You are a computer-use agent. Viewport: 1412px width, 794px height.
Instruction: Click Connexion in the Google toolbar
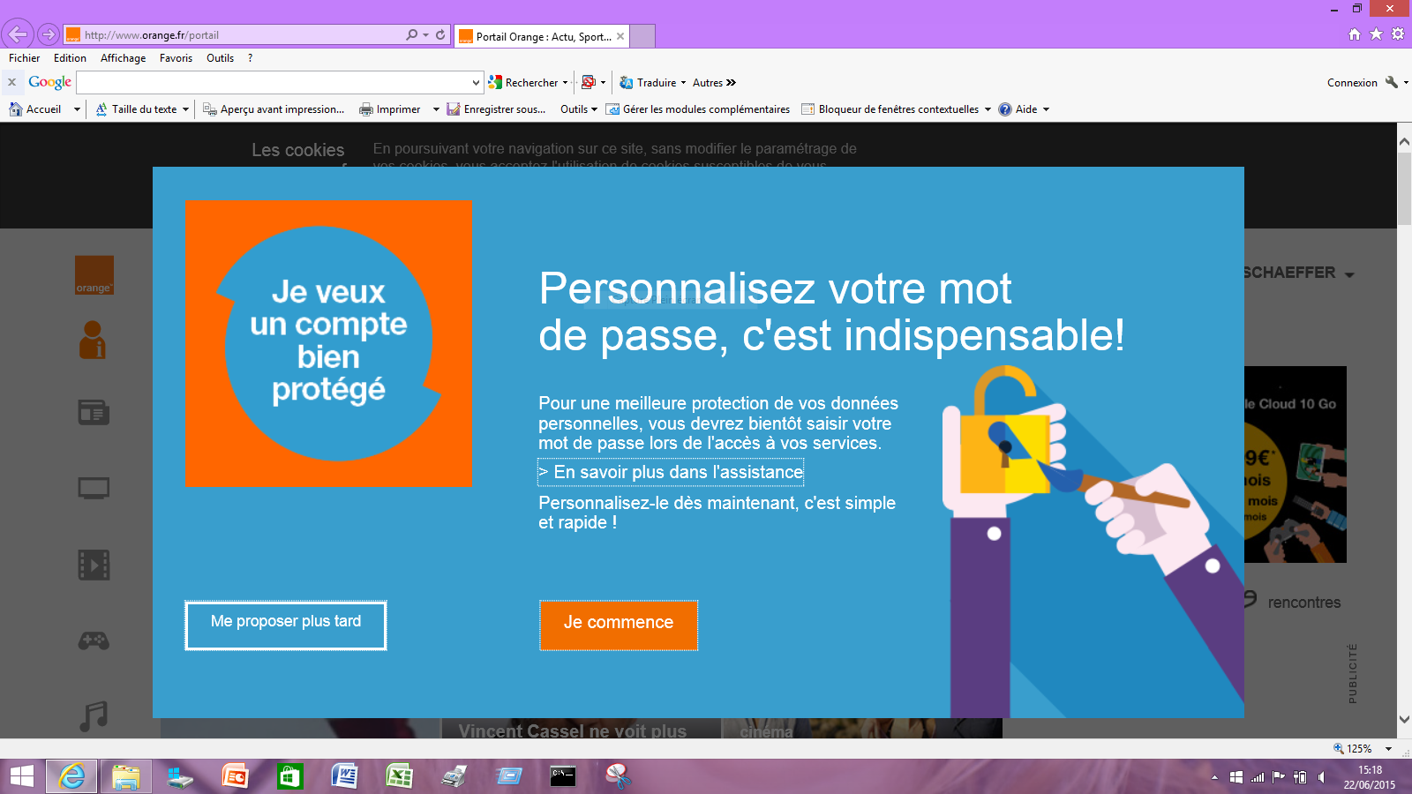[x=1352, y=83]
